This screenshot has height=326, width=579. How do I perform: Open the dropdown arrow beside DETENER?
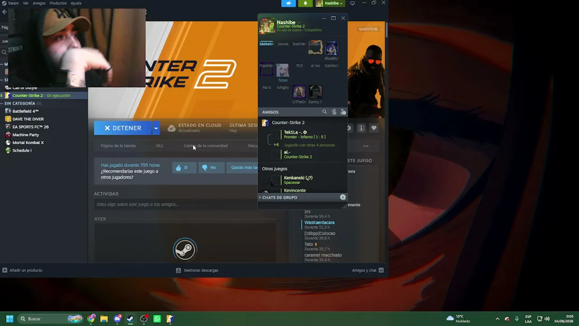(156, 128)
